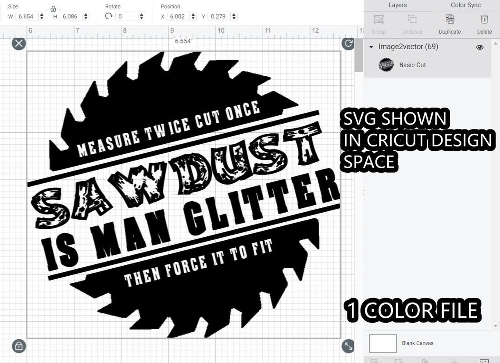Open the Duplicate layer icon

pyautogui.click(x=450, y=19)
